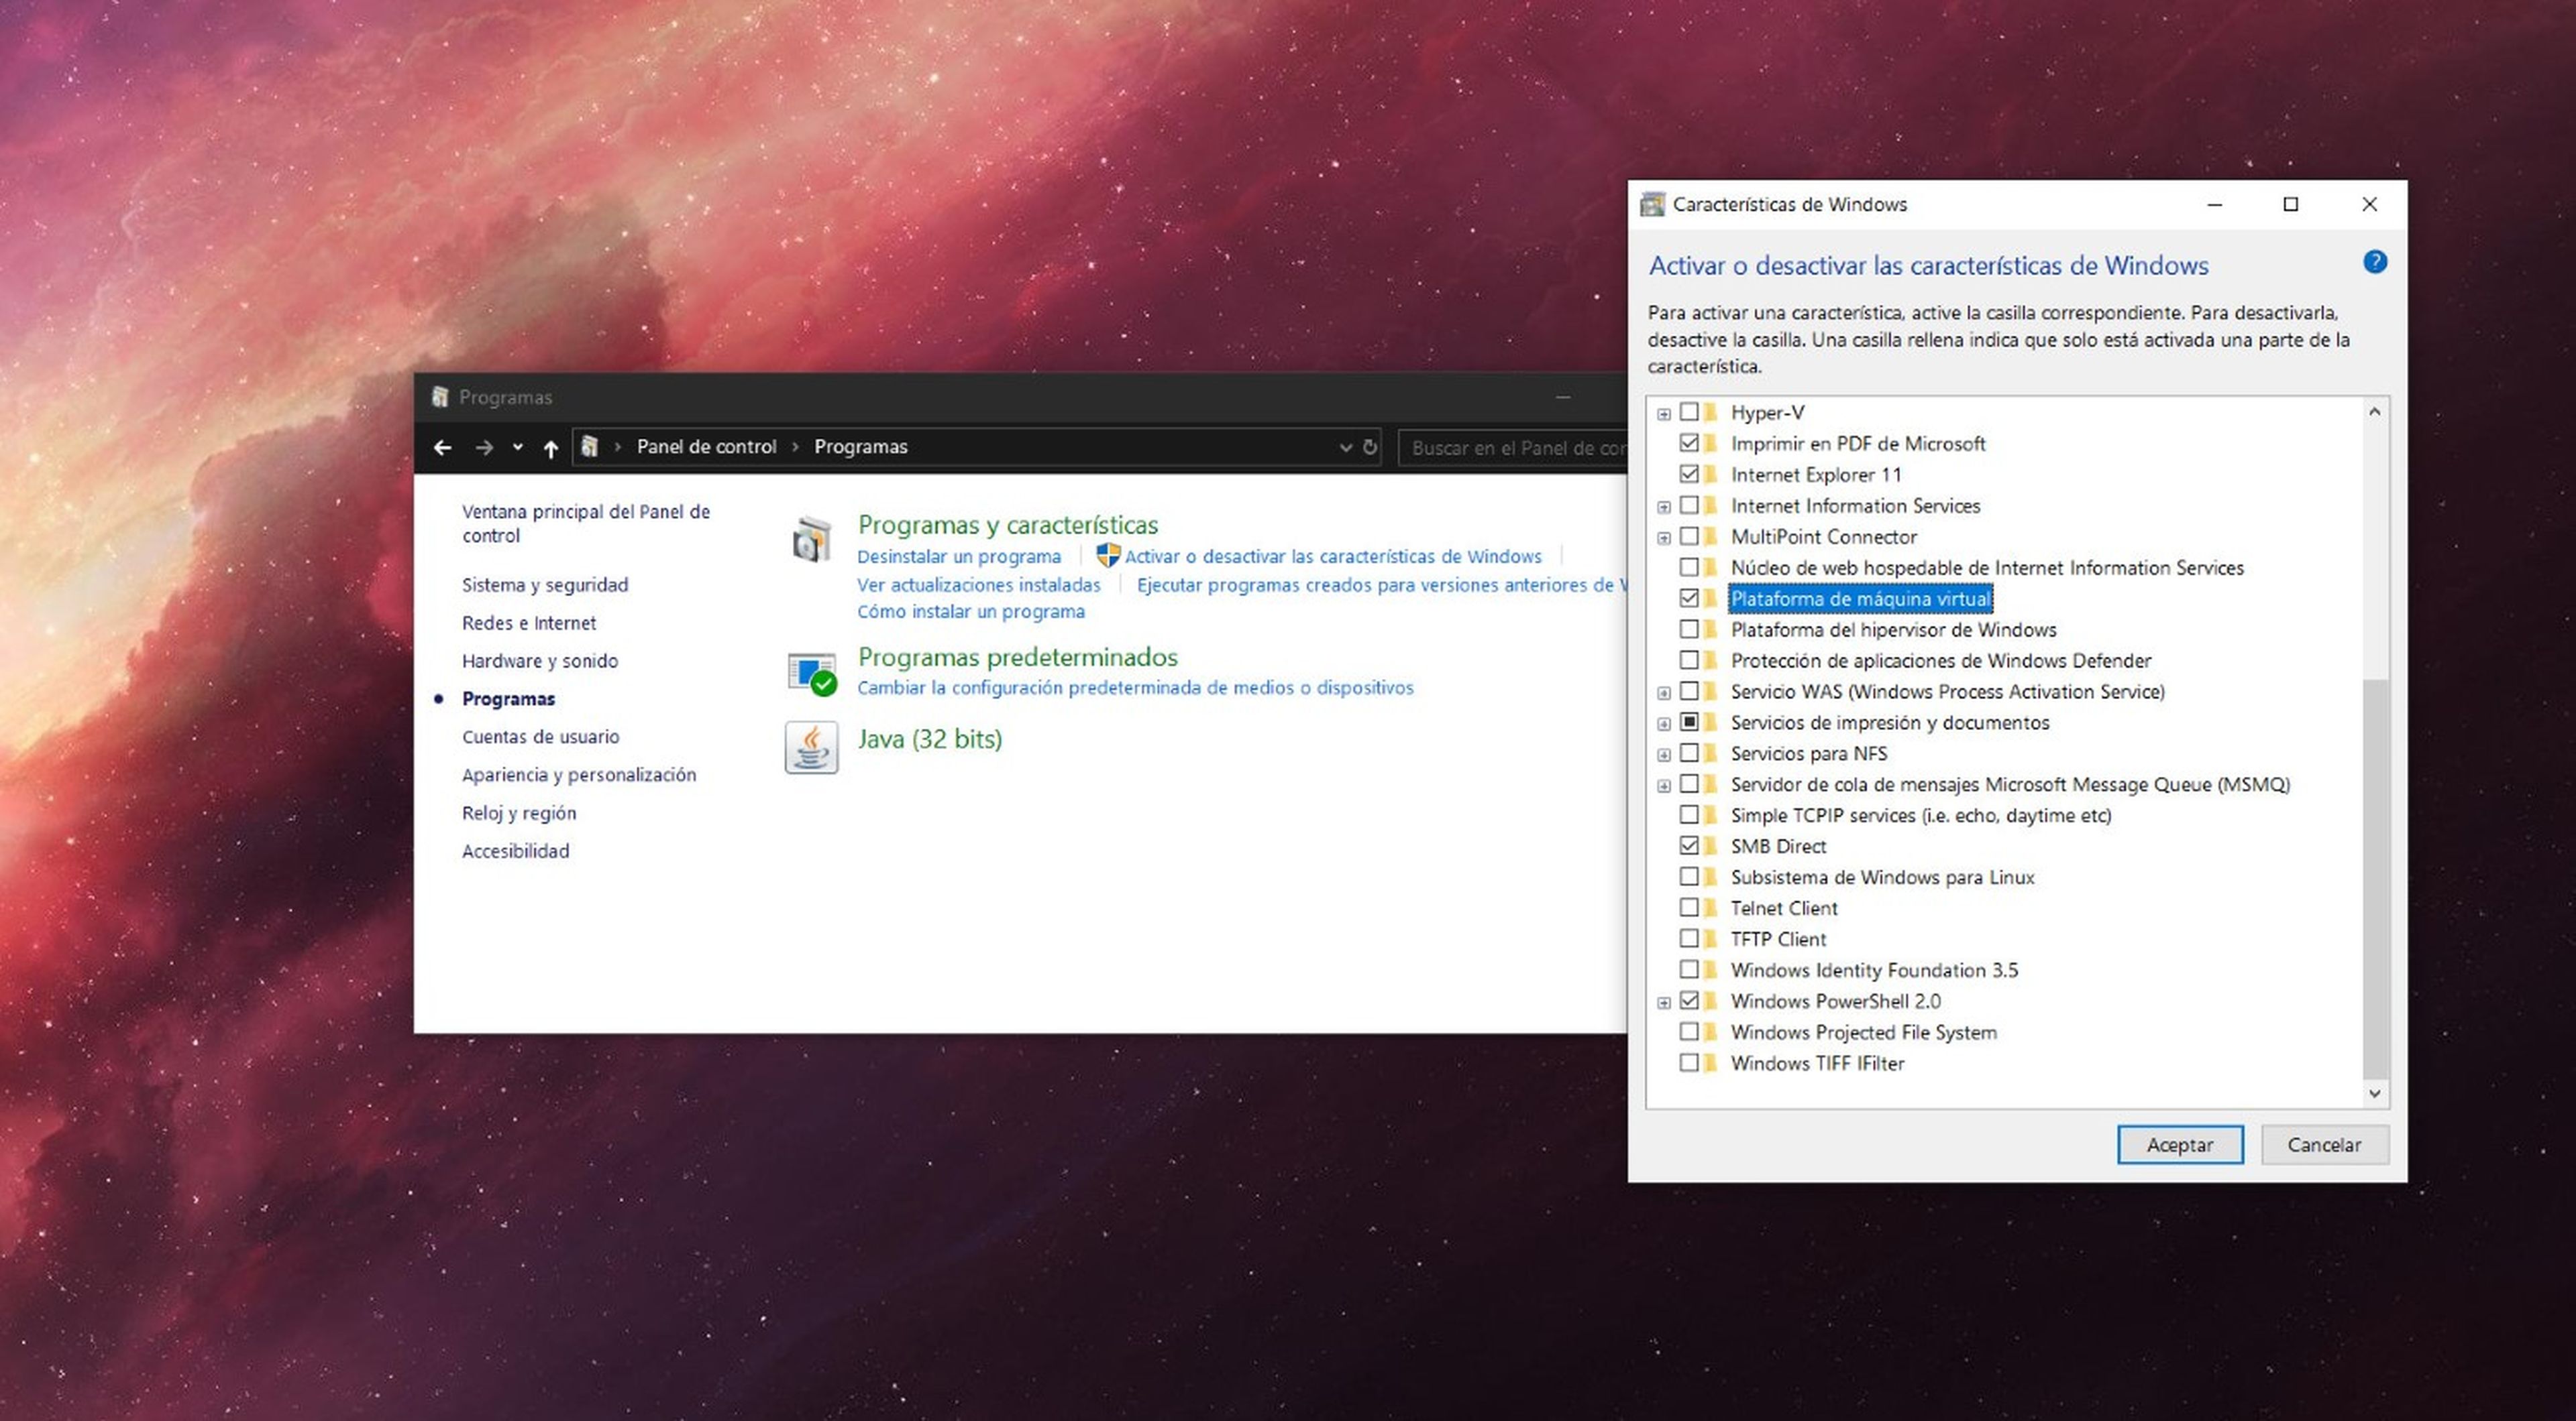Click Desinstalar un programa link
The image size is (2576, 1421).
tap(959, 556)
